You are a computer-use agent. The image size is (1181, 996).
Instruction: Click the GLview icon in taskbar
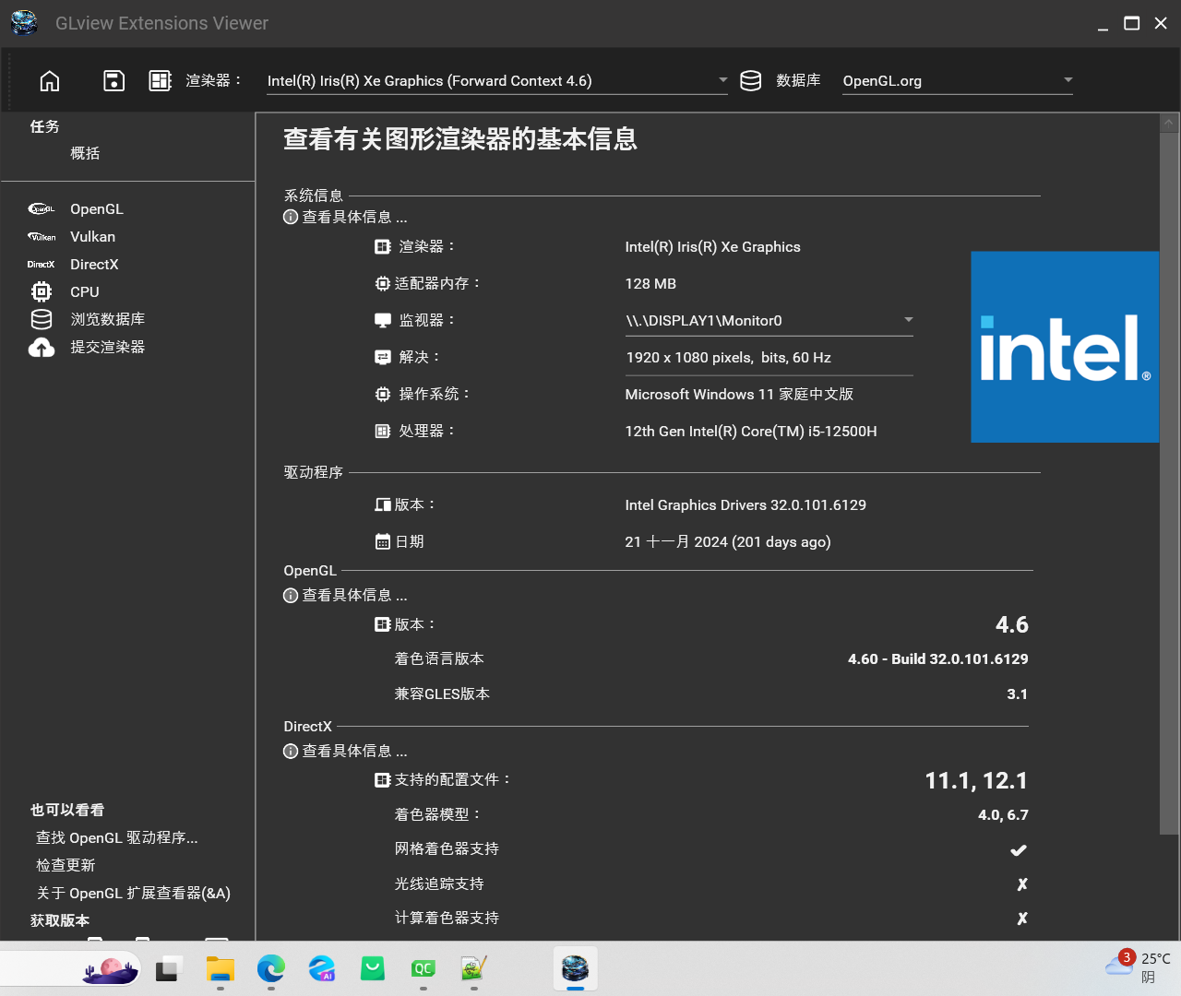[x=576, y=968]
